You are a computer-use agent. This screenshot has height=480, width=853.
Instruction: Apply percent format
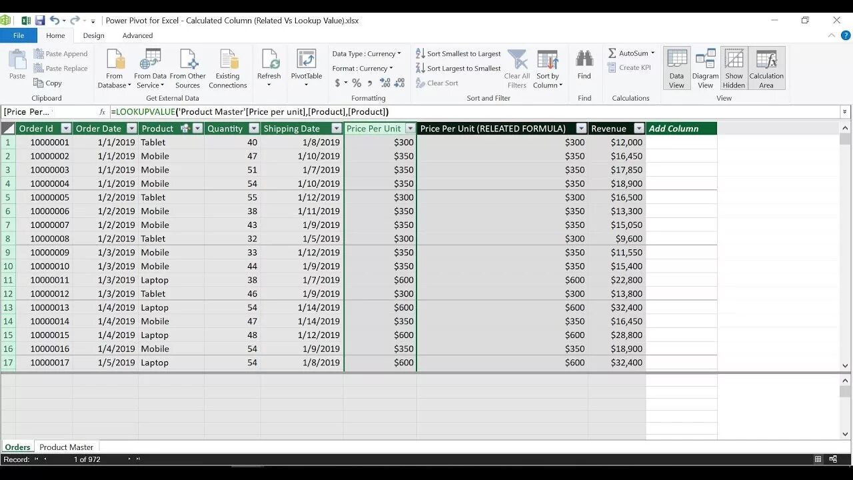point(357,83)
